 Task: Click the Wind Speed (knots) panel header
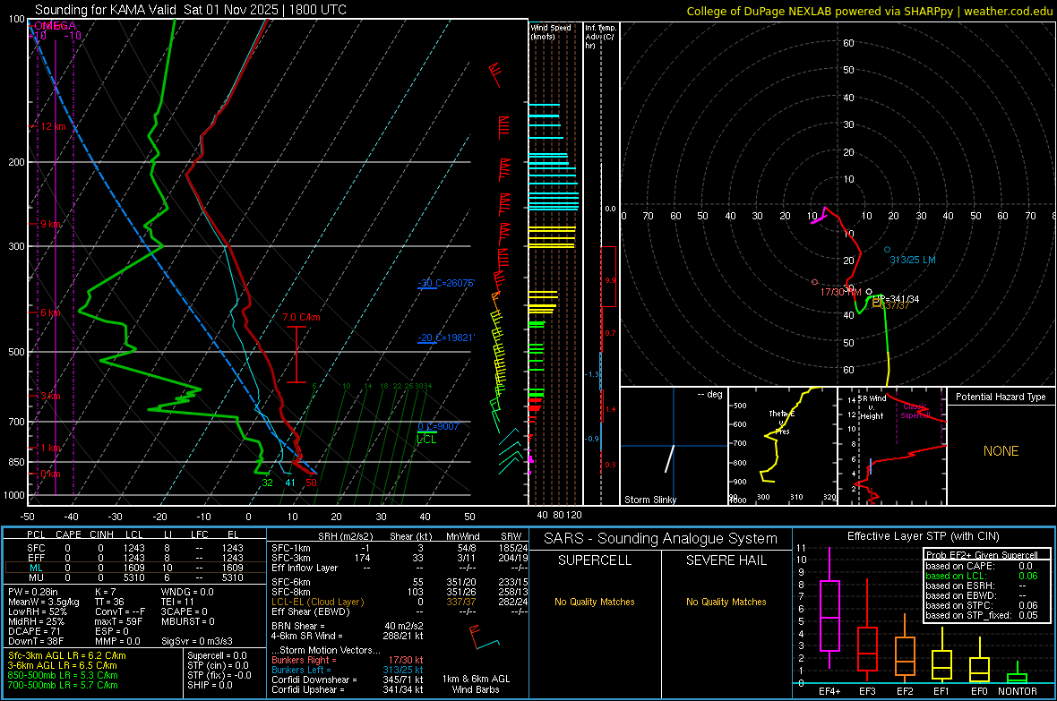click(x=551, y=31)
